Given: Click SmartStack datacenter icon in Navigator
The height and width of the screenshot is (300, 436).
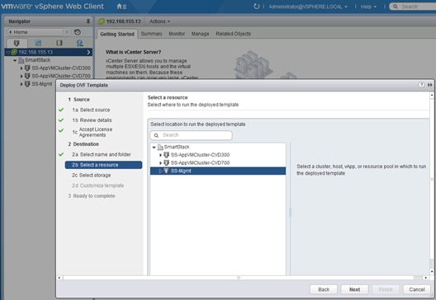Looking at the screenshot, I should point(21,60).
